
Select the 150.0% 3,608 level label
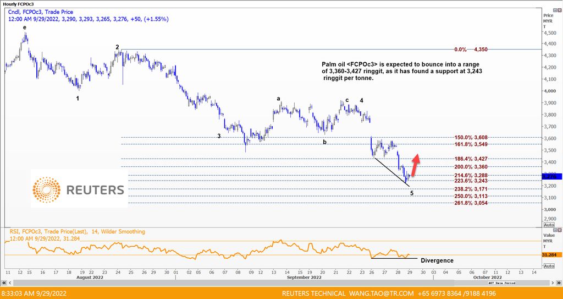tap(472, 138)
